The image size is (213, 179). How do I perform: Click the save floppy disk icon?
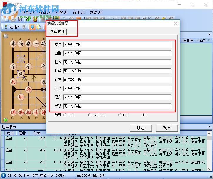pos(20,19)
